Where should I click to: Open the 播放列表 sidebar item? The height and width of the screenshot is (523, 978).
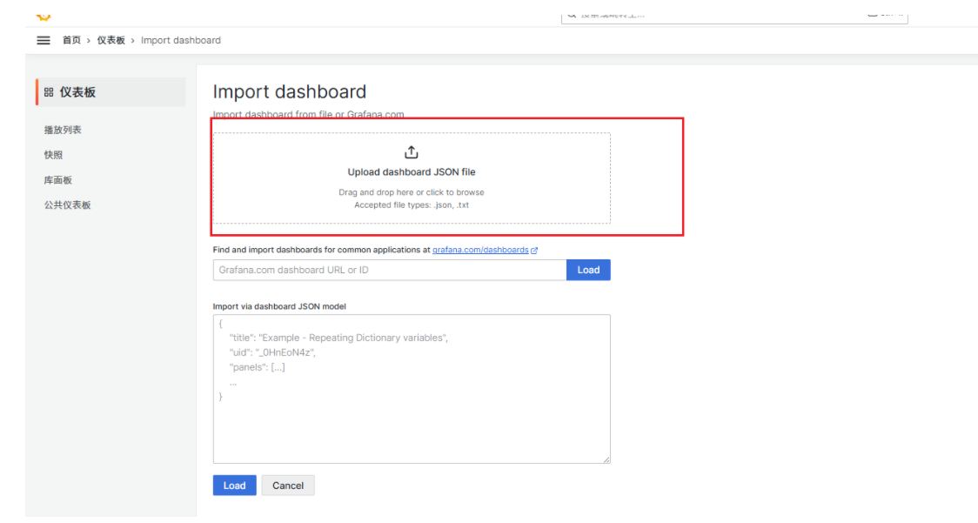(63, 130)
